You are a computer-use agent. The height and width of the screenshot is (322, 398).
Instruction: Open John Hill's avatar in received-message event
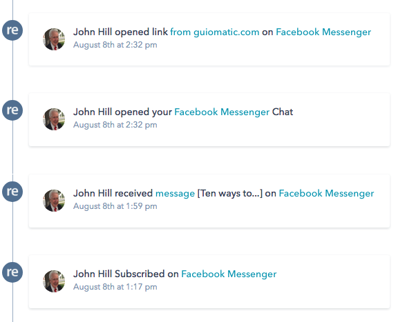pos(54,201)
